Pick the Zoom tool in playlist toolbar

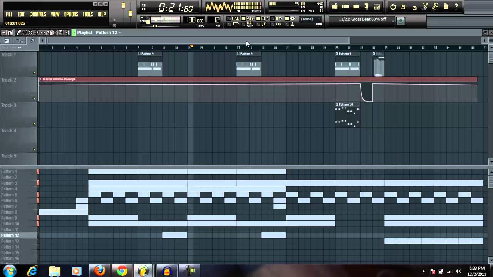coord(61,33)
